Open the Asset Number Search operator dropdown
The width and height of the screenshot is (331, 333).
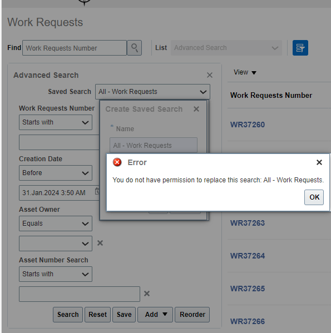coord(56,274)
